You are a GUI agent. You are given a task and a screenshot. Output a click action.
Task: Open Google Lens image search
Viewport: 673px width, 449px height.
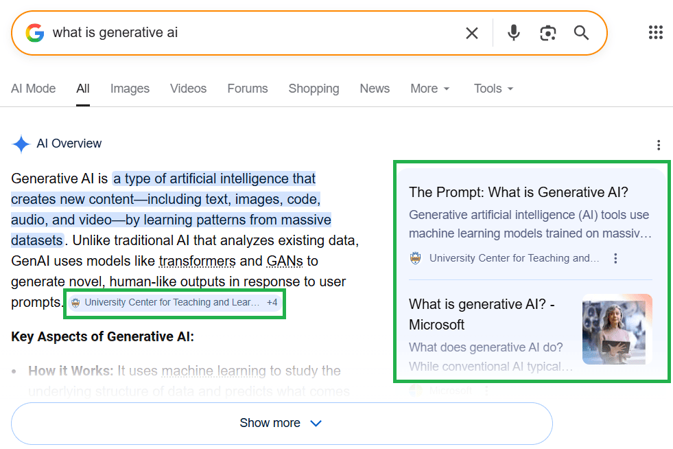click(547, 32)
